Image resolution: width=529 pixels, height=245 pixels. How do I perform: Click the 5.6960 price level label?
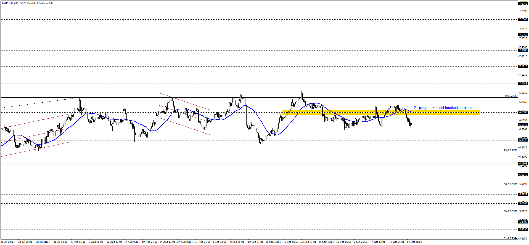click(523, 203)
